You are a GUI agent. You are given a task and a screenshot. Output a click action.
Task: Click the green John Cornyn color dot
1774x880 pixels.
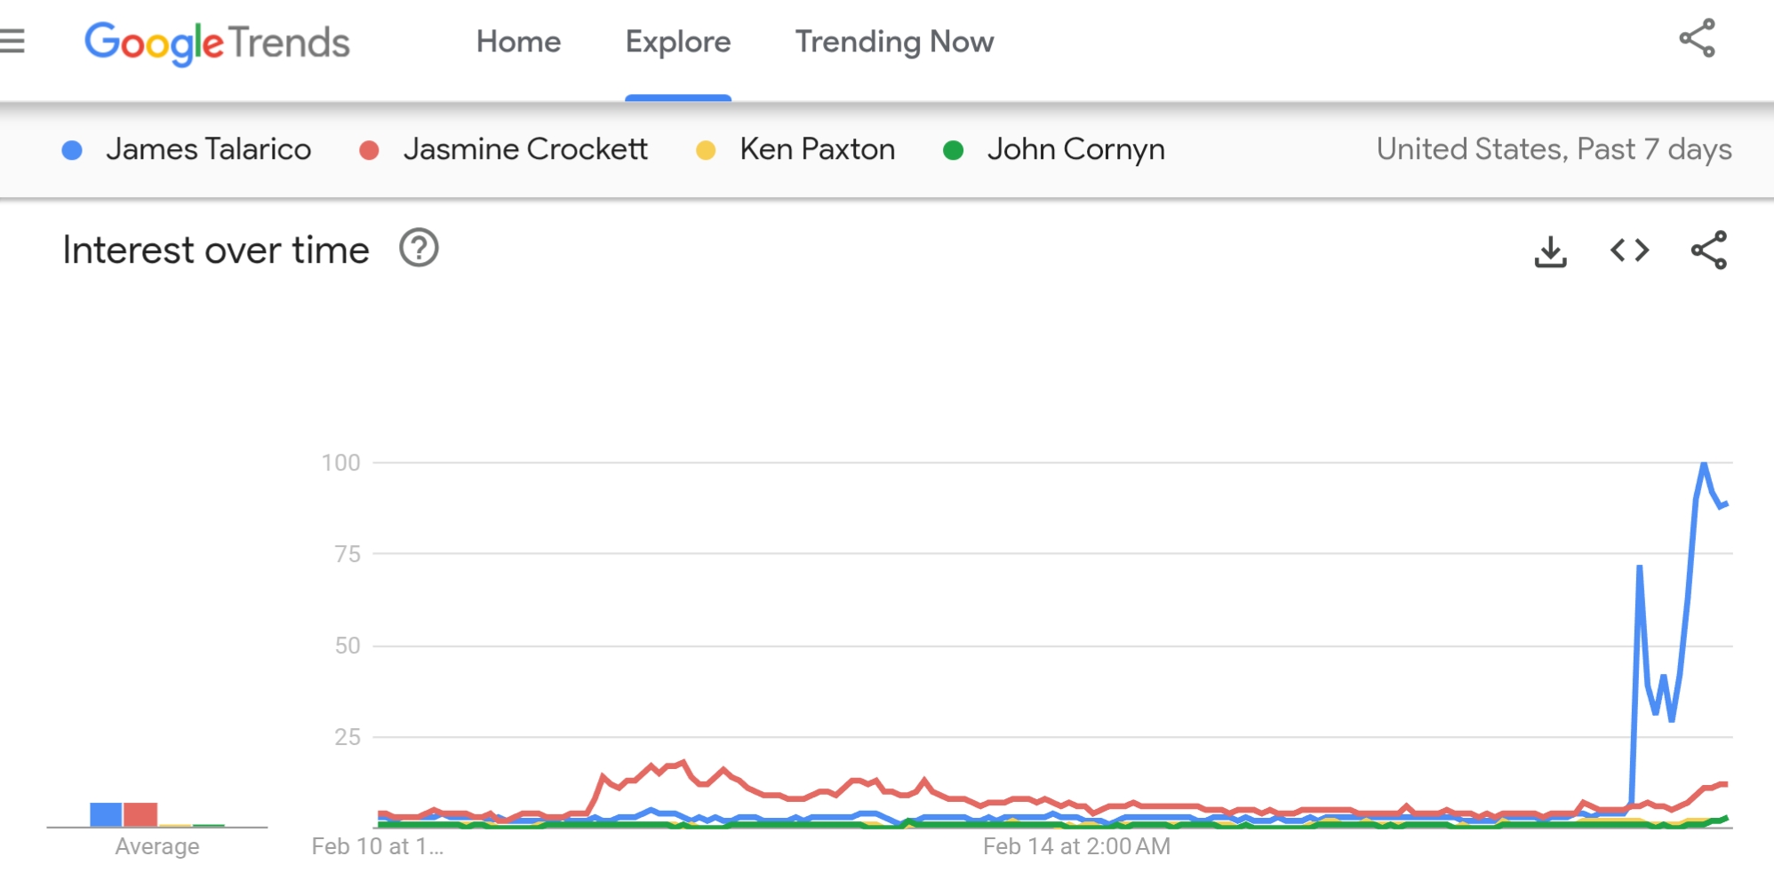click(x=953, y=151)
